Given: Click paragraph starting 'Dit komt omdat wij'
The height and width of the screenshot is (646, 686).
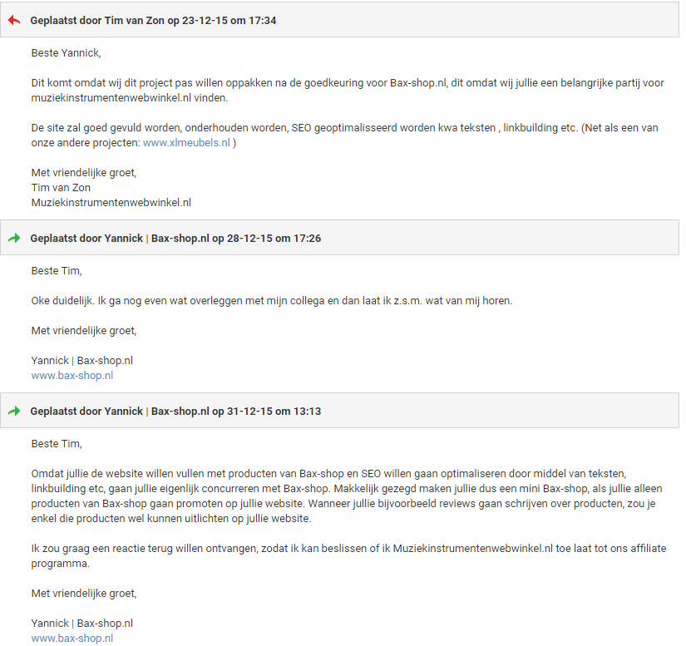Looking at the screenshot, I should click(348, 90).
